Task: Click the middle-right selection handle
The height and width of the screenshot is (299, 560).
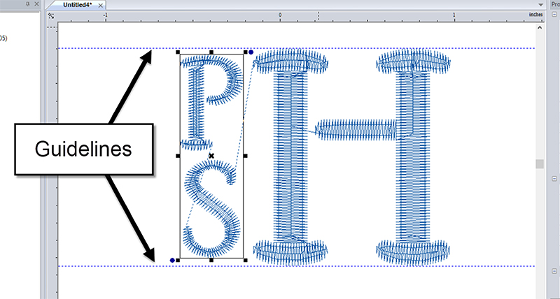Action: coord(246,156)
